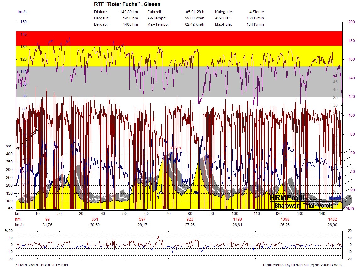Click the Profil created by HRMProfil credit

pos(302,265)
